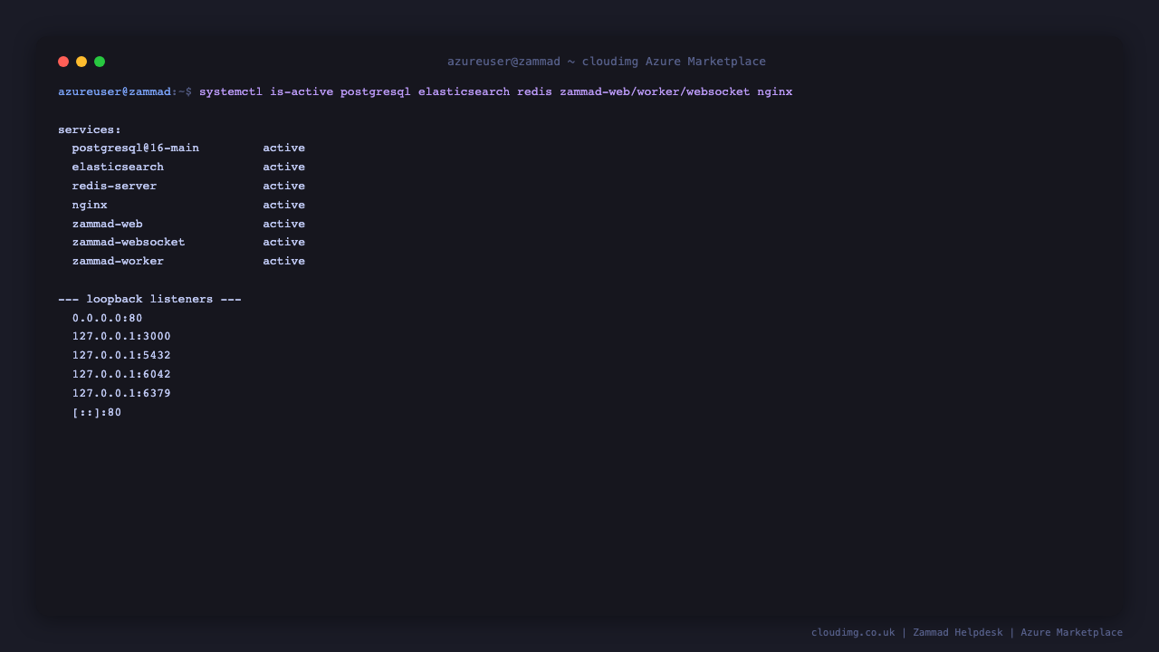Click the '--- loopback listeners ---' heading
The height and width of the screenshot is (652, 1159).
149,300
